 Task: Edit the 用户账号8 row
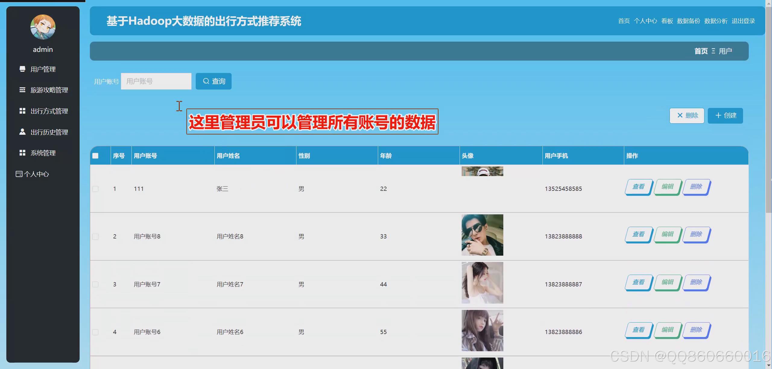pyautogui.click(x=667, y=235)
